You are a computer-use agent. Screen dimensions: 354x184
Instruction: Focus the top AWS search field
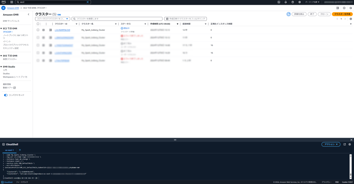(53, 2)
